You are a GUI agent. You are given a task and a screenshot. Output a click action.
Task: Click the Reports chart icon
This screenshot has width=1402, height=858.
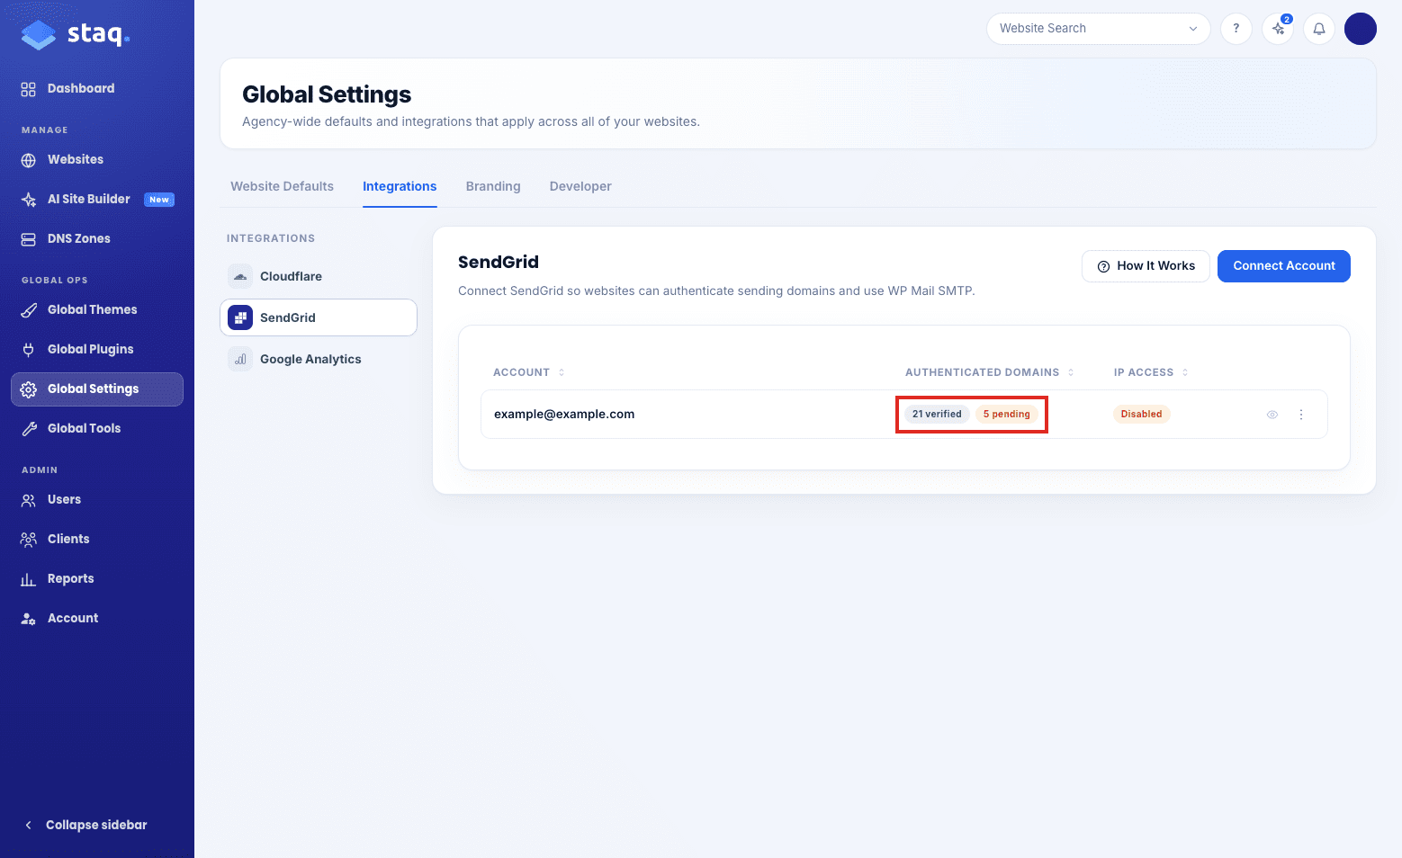pyautogui.click(x=29, y=579)
